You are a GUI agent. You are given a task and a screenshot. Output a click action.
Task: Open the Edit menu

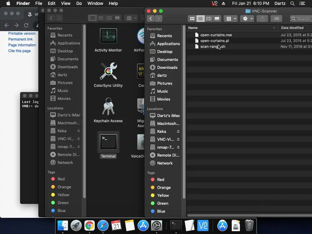coord(51,3)
